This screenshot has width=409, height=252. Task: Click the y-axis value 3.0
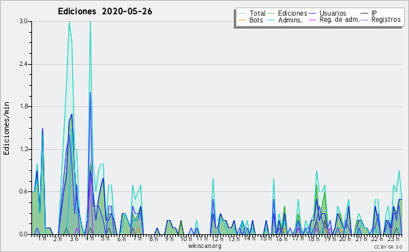pyautogui.click(x=23, y=21)
